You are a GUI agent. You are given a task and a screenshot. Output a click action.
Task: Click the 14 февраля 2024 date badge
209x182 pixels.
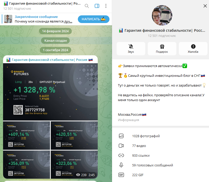(55, 31)
